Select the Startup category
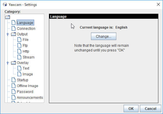The height and width of the screenshot is (114, 163). [x=23, y=80]
